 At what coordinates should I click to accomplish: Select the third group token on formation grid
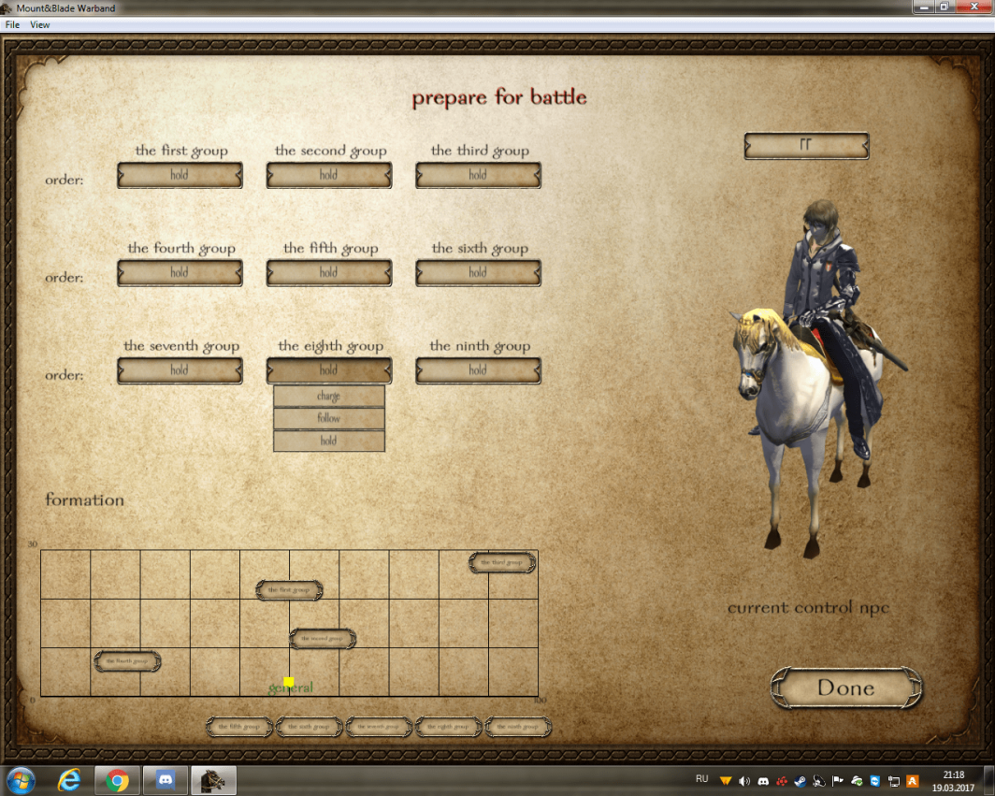pos(502,562)
